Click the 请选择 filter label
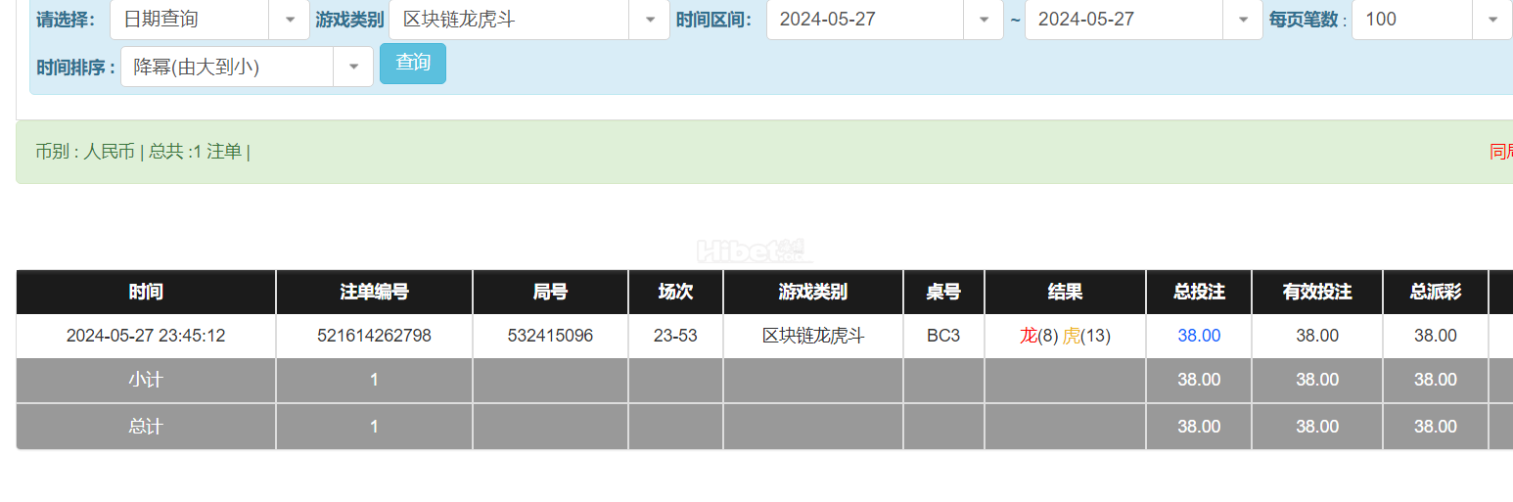Screen dimensions: 1513x502 pos(66,20)
